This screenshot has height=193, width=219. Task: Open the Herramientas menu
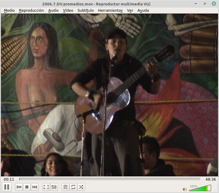[110, 11]
